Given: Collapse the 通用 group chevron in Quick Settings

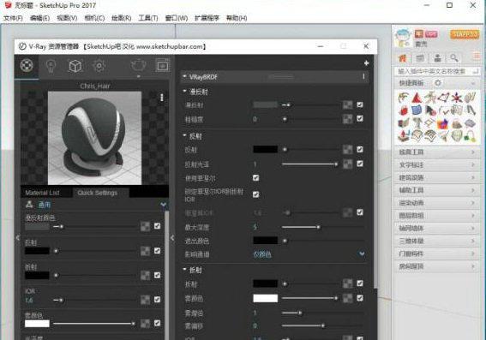Looking at the screenshot, I should tap(164, 205).
